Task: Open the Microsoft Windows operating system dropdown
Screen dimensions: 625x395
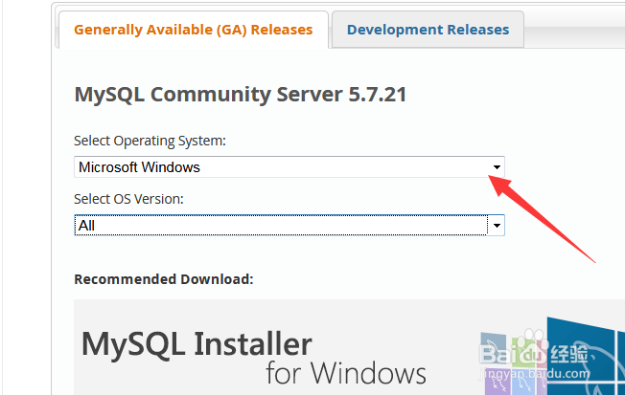Action: pyautogui.click(x=289, y=167)
